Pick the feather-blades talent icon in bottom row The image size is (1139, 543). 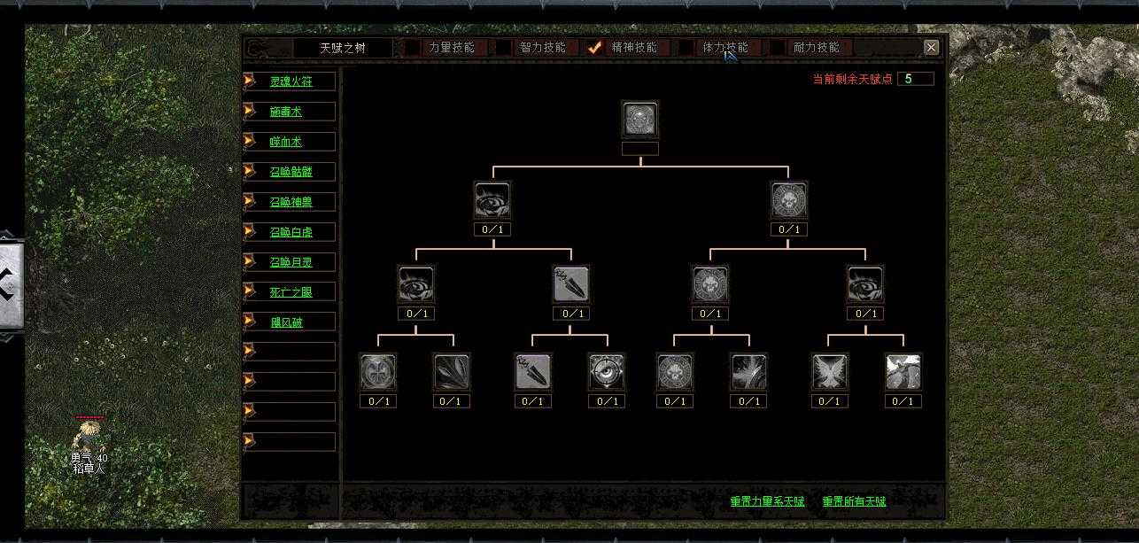(452, 372)
